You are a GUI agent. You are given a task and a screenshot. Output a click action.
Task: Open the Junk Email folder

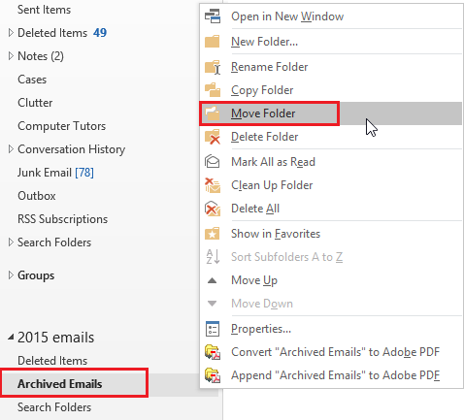pyautogui.click(x=55, y=173)
